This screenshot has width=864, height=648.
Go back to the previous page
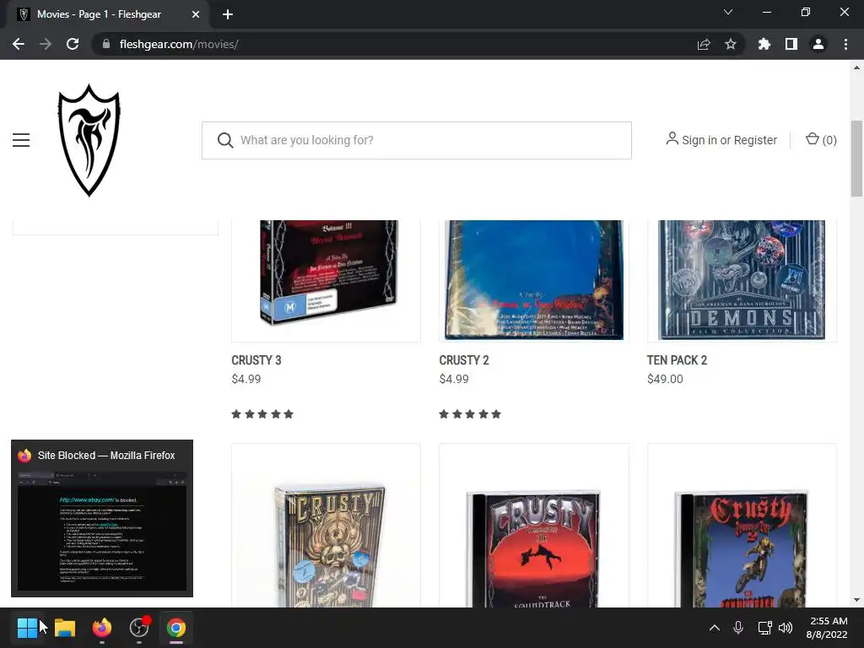point(19,44)
